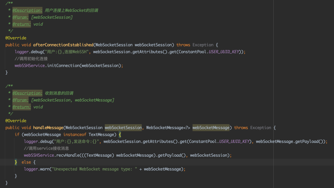Click the second @return: tag

pos(22,107)
